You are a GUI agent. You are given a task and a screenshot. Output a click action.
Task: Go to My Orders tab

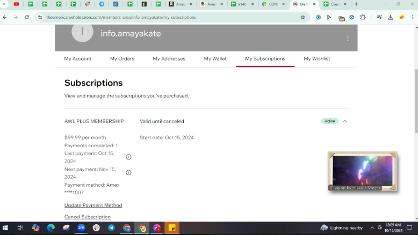tap(122, 59)
